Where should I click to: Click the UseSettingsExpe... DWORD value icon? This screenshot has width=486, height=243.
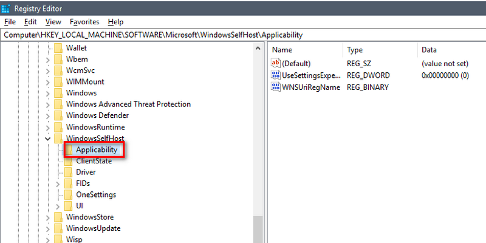pyautogui.click(x=275, y=75)
